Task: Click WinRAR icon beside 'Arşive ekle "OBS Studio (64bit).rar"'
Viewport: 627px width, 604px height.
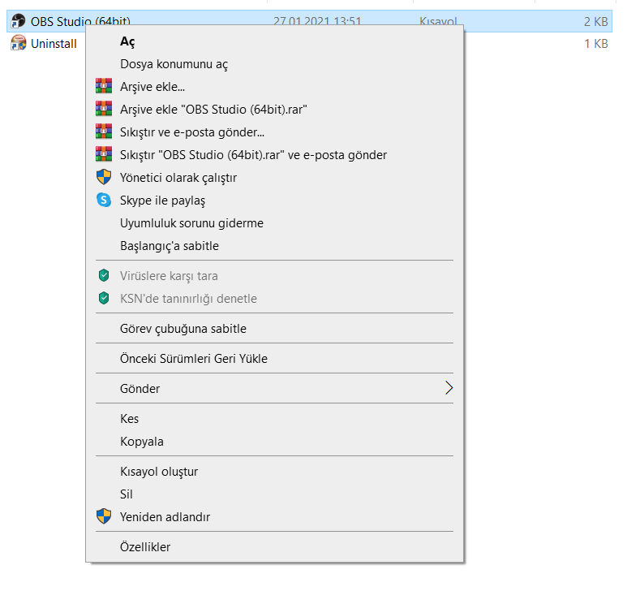Action: coord(104,109)
